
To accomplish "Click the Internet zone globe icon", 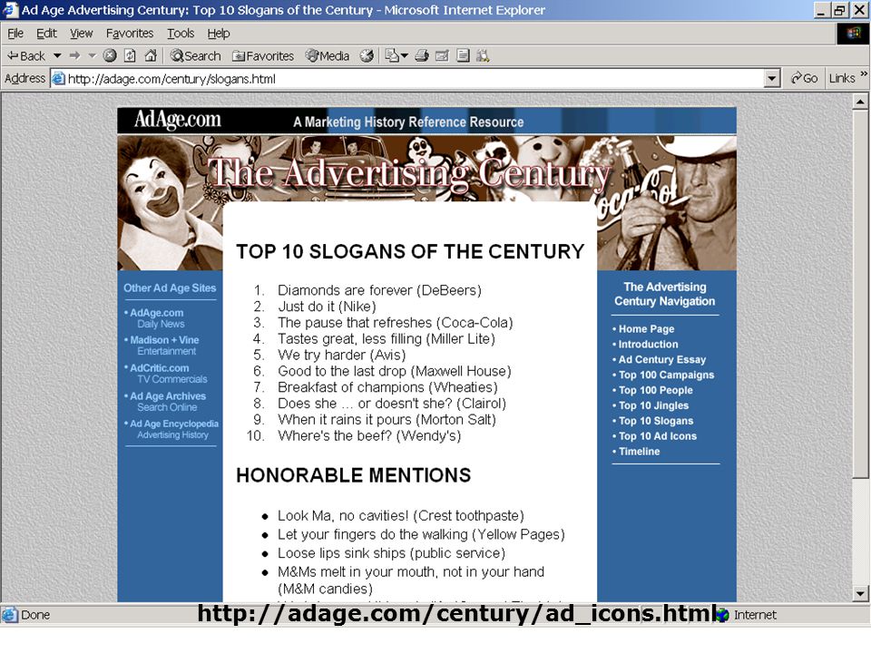I will tap(722, 615).
